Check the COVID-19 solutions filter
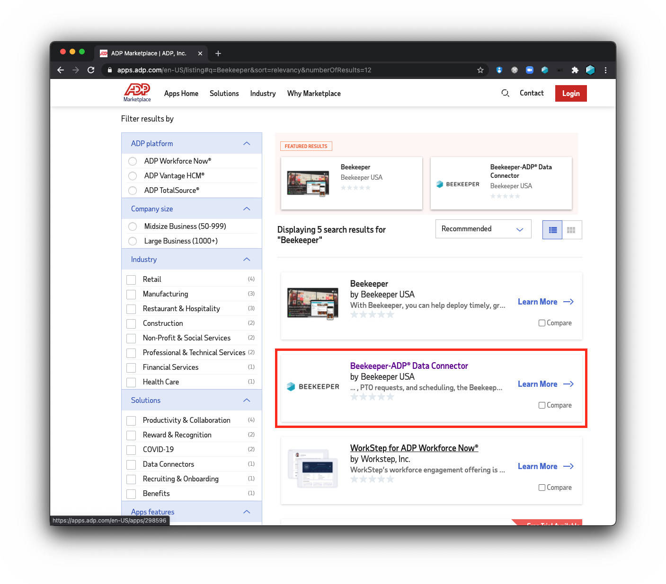Image resolution: width=666 pixels, height=584 pixels. pyautogui.click(x=131, y=450)
